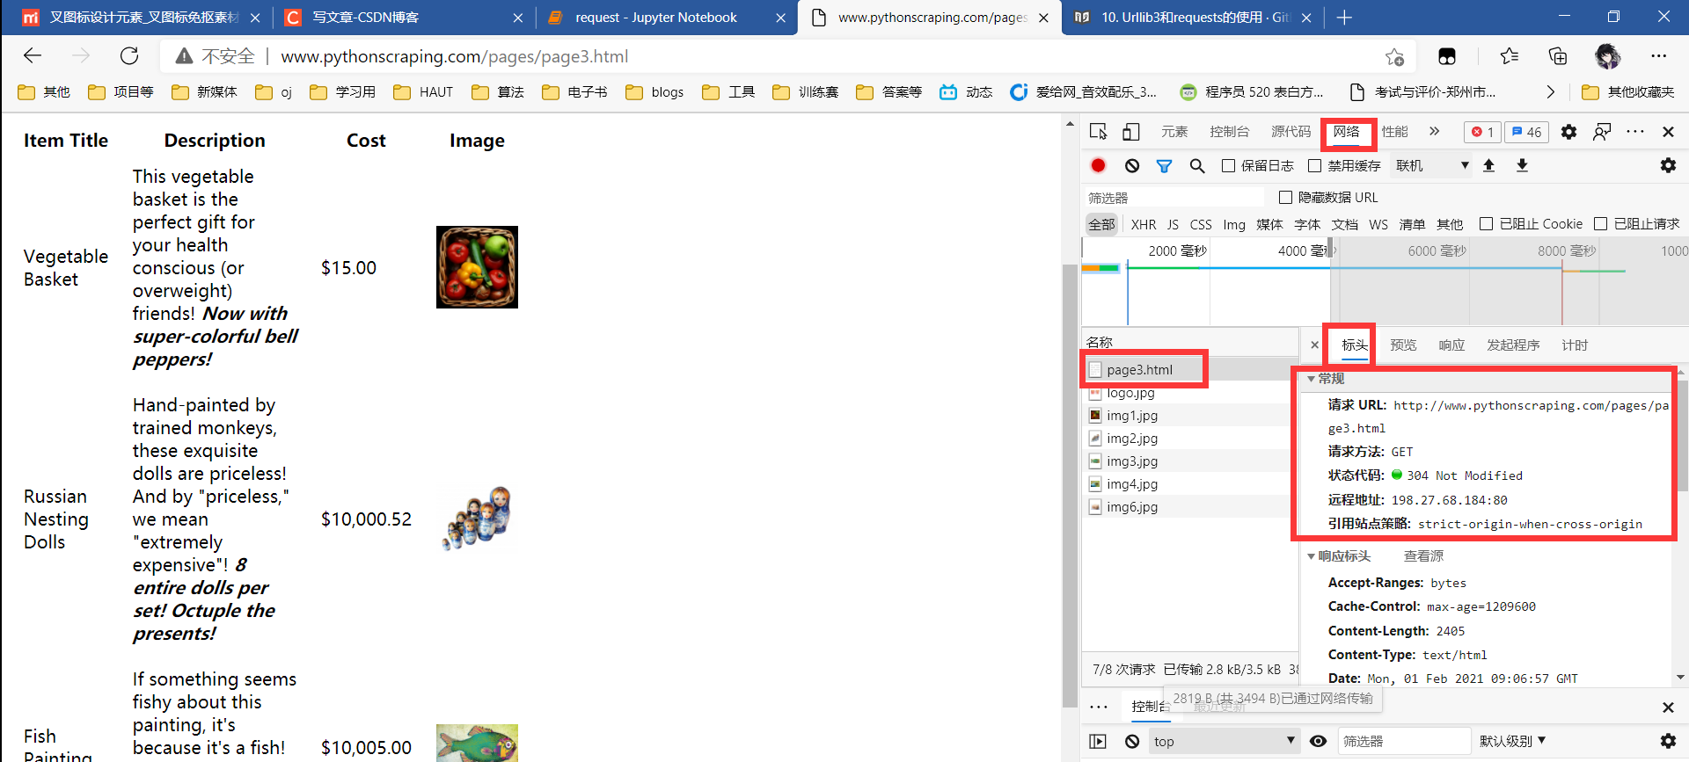Reload the page with refresh icon
This screenshot has height=762, width=1689.
[x=129, y=56]
